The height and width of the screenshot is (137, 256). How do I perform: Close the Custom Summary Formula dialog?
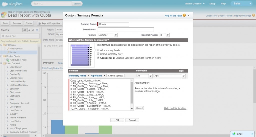coord(189,15)
